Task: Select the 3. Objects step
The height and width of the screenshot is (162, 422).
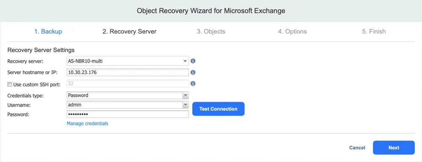Action: tap(211, 32)
